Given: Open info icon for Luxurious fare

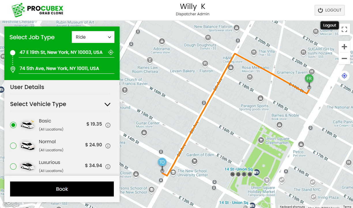Looking at the screenshot, I should point(108,167).
